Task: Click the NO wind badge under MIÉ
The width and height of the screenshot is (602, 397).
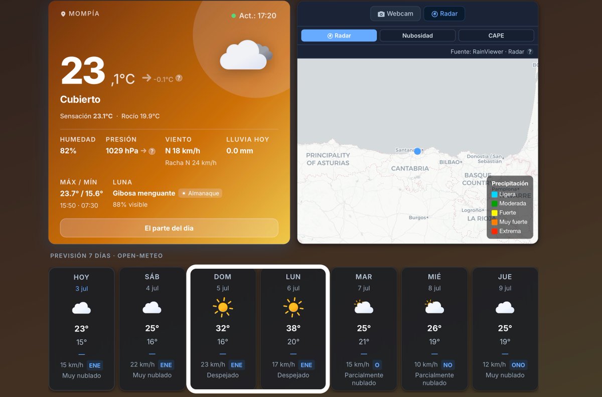Action: [447, 365]
